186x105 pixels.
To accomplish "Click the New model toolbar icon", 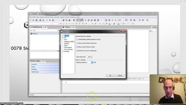I will point(30,20).
